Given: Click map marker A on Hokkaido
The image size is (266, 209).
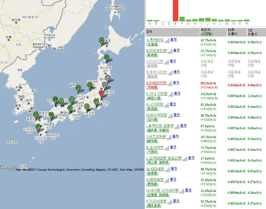Looking at the screenshot, I should point(102,41).
